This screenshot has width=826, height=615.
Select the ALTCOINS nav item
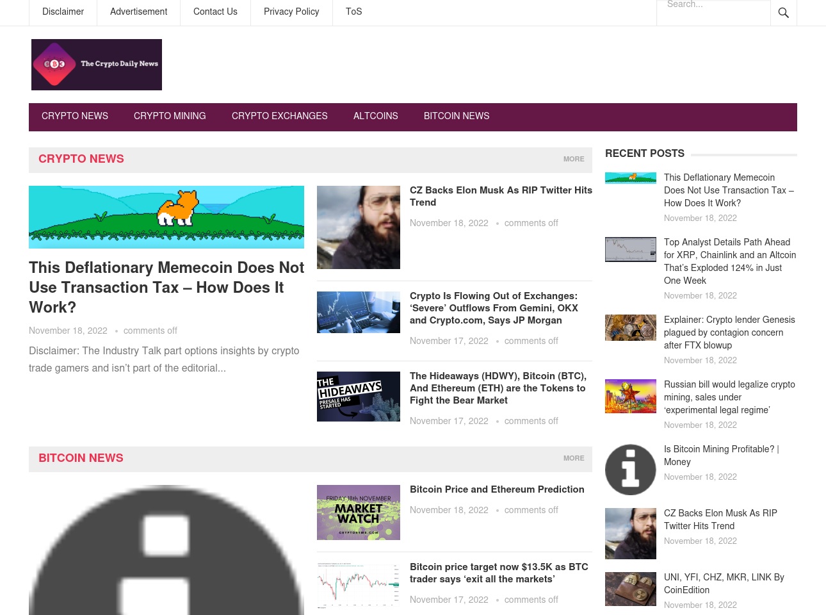pos(376,116)
